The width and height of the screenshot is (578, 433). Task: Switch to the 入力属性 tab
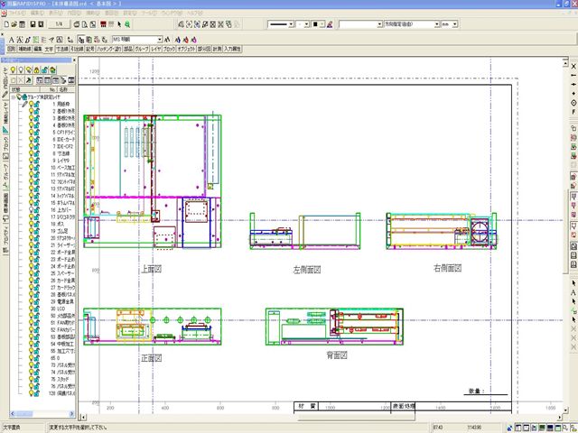(233, 49)
